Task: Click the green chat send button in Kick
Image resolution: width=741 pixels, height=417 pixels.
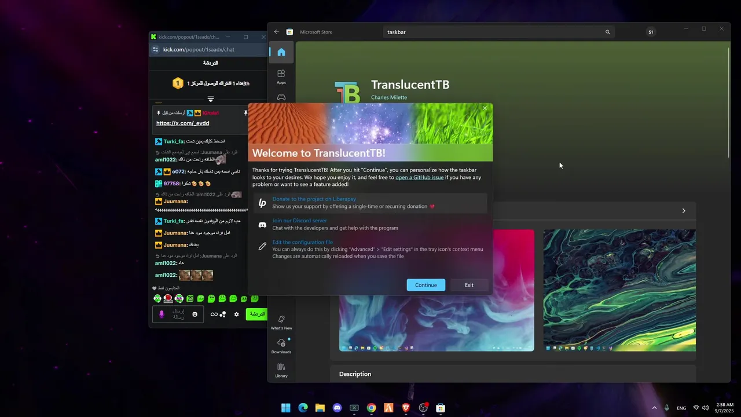Action: pos(256,314)
